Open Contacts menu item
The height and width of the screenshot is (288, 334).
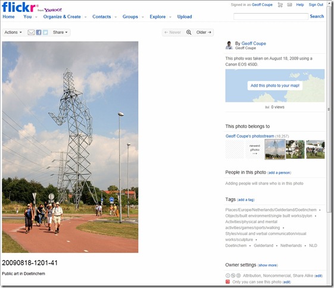click(102, 17)
